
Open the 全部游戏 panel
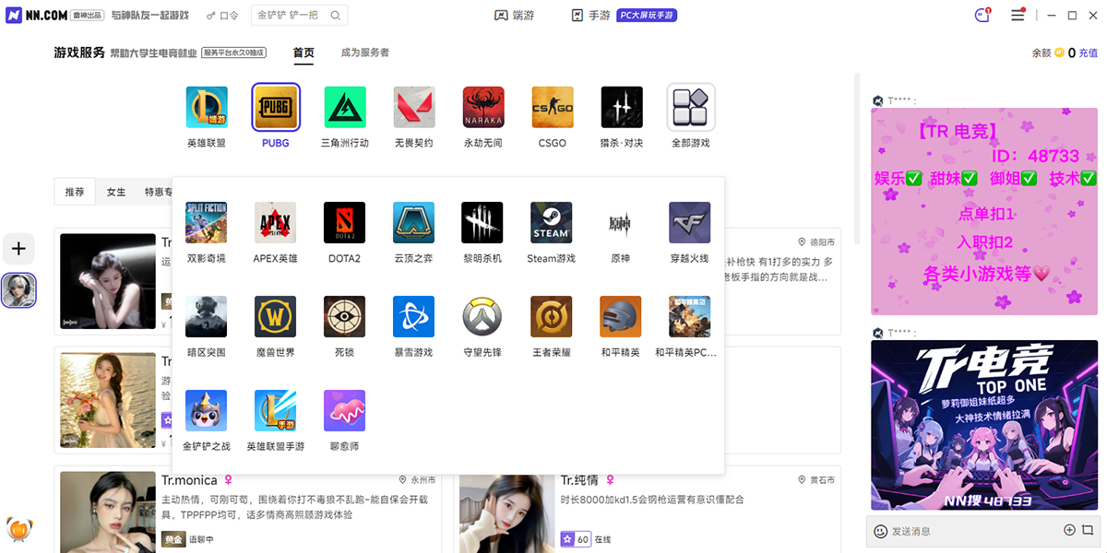[x=690, y=107]
